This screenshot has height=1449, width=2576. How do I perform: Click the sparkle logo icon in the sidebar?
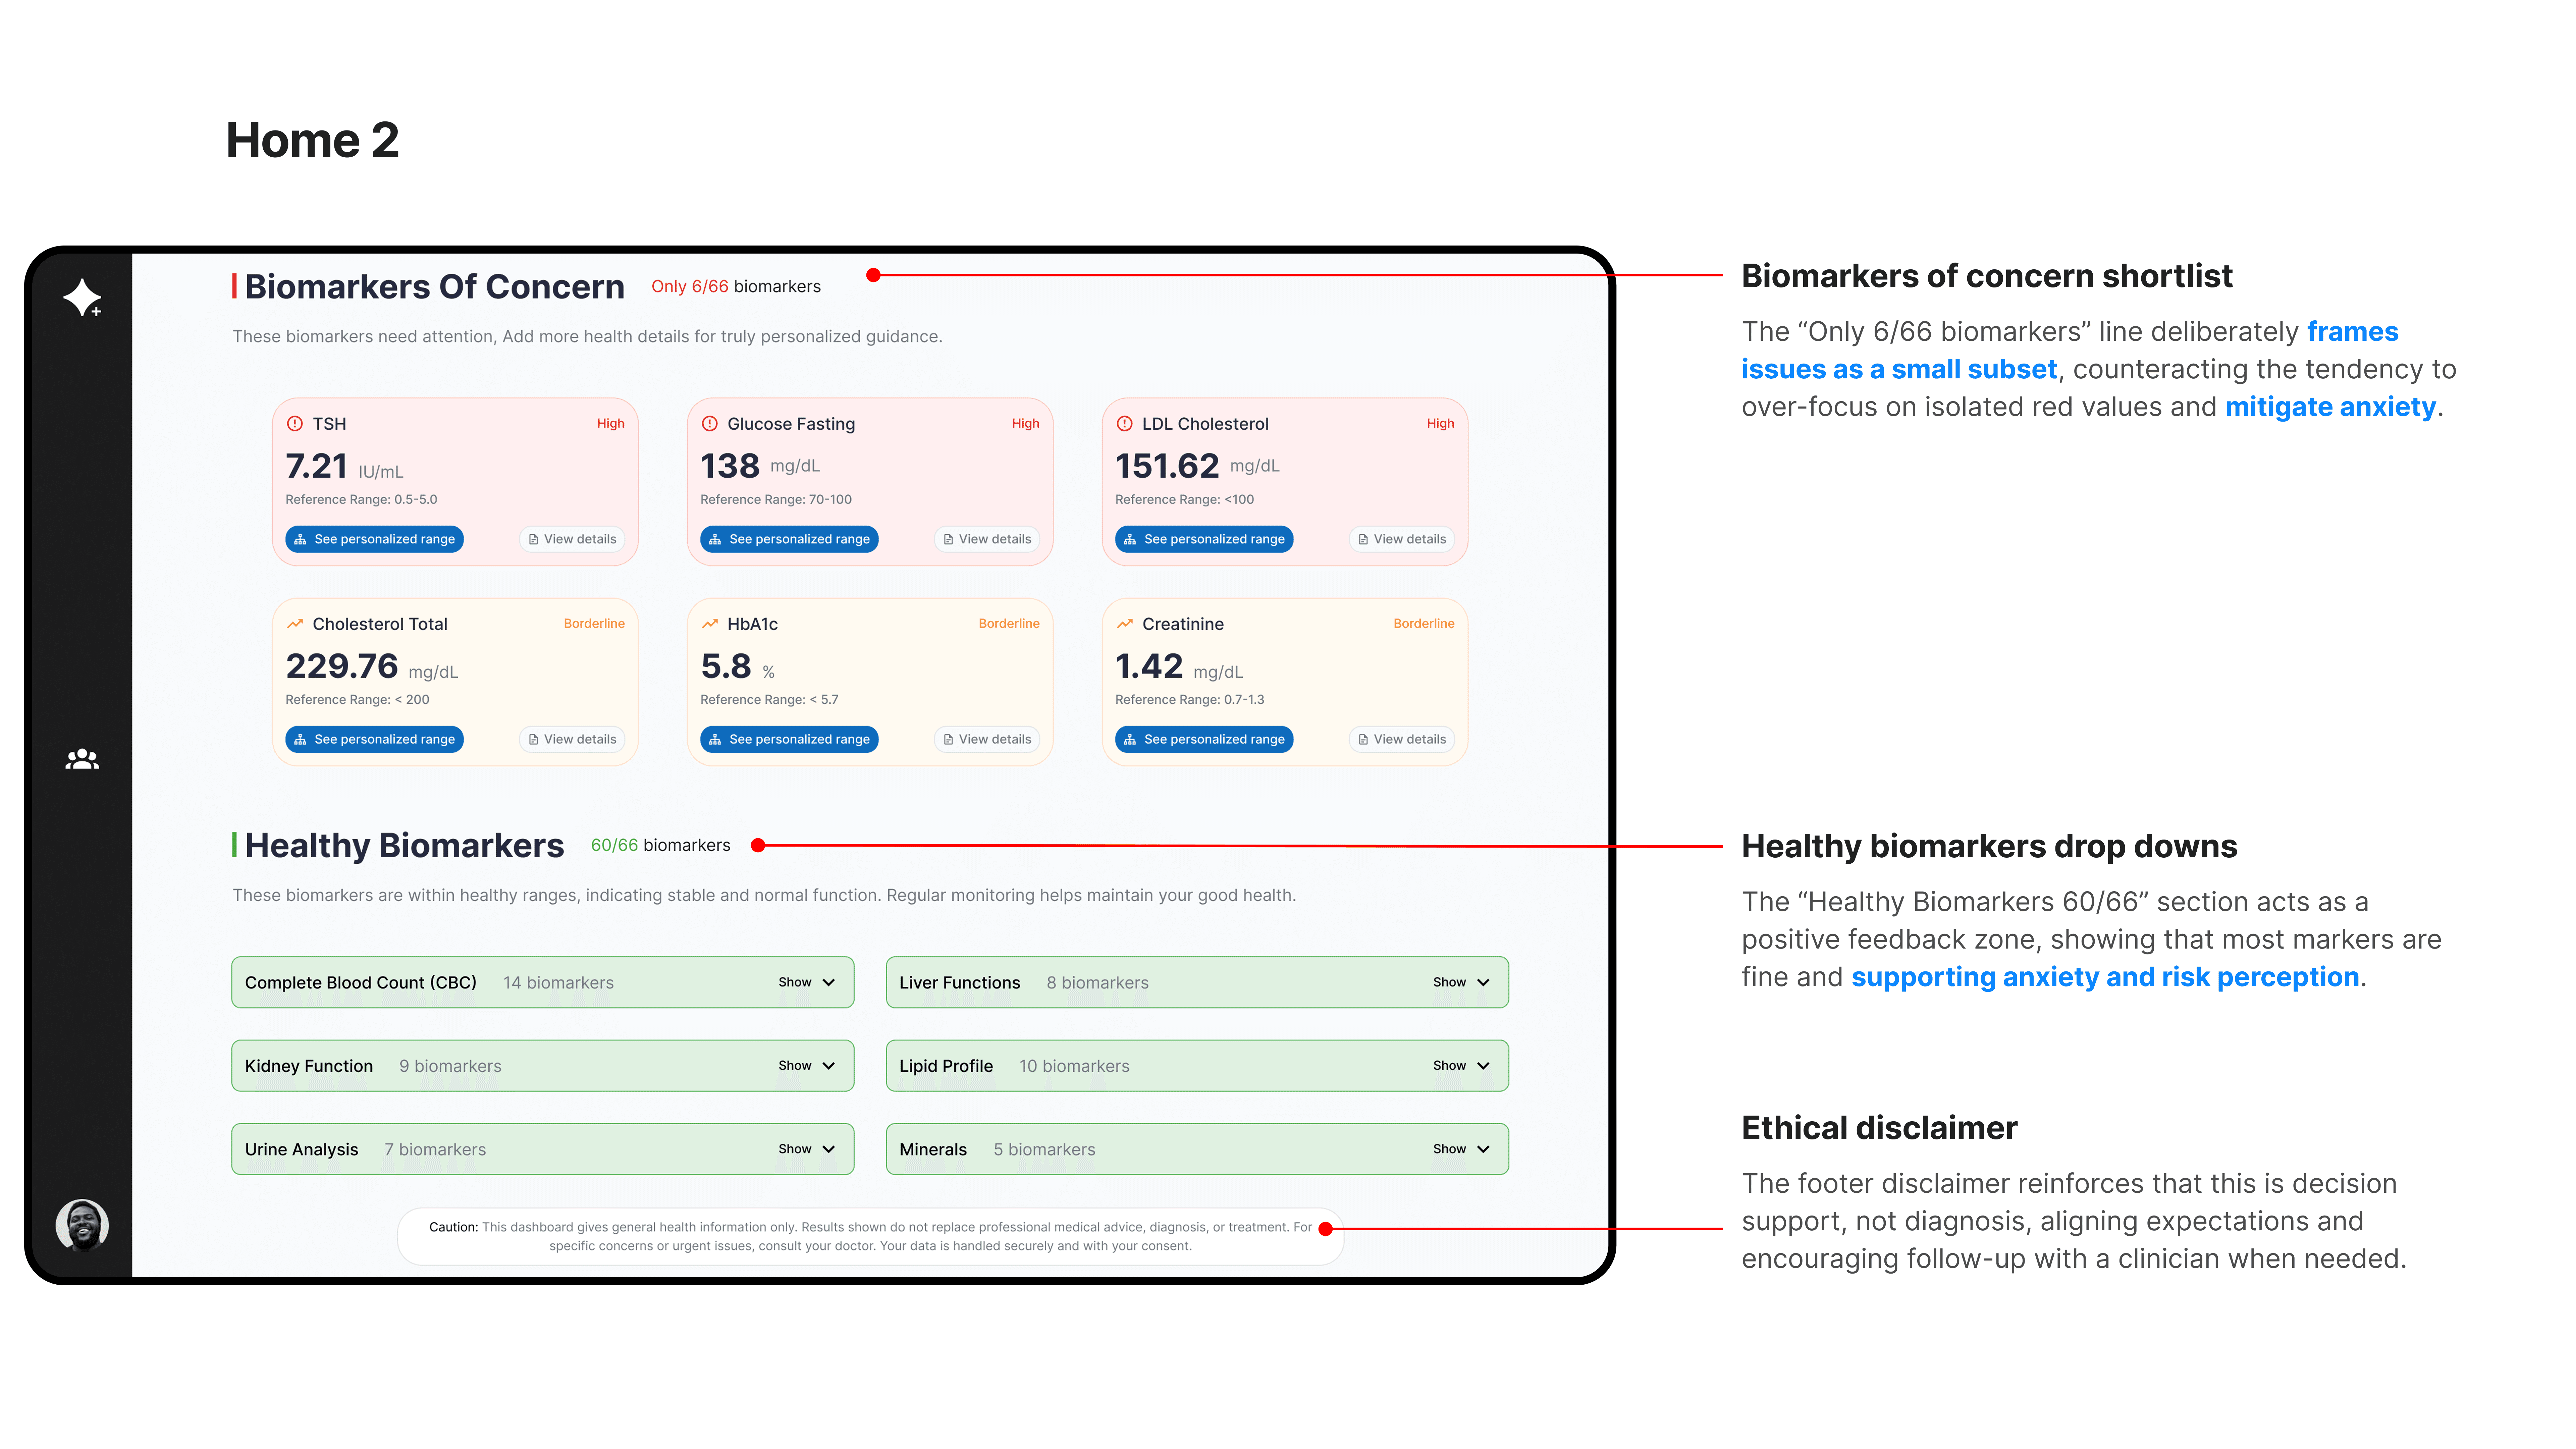[x=82, y=297]
